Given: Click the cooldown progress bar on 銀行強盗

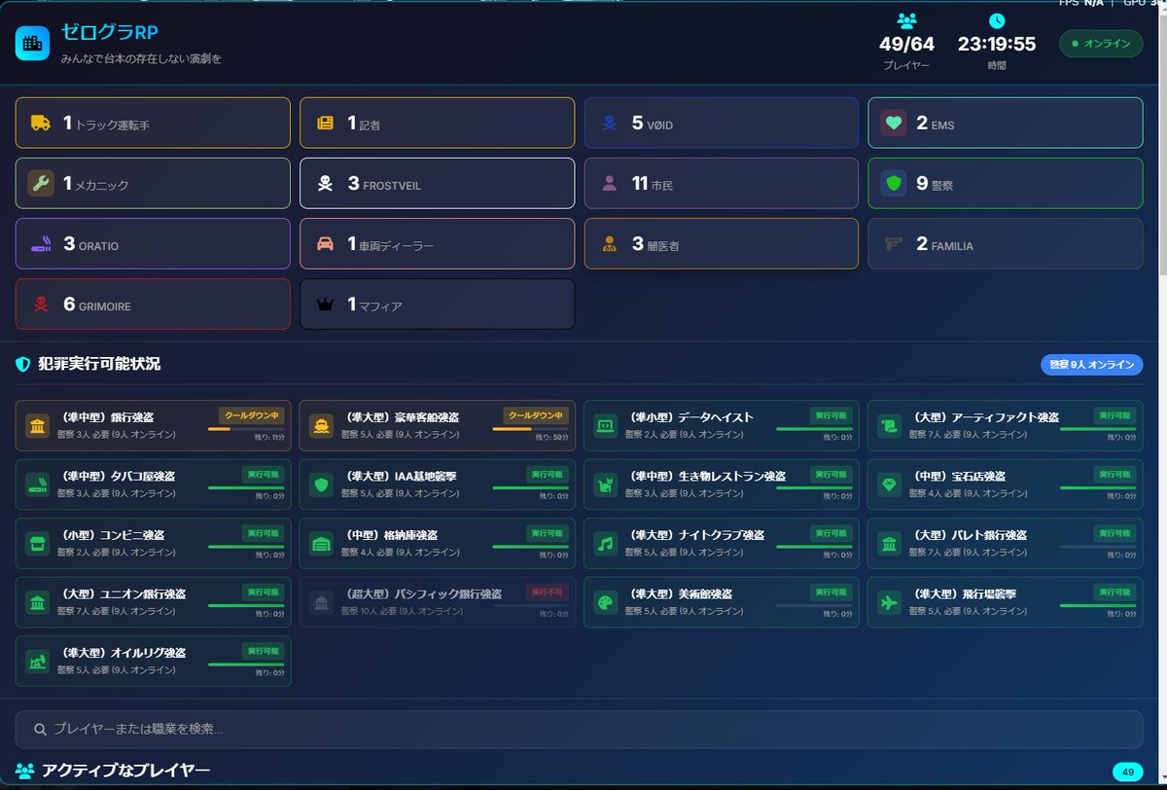Looking at the screenshot, I should [246, 429].
